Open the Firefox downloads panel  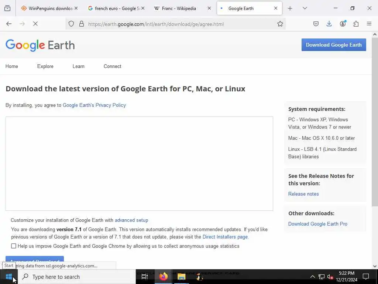(329, 24)
